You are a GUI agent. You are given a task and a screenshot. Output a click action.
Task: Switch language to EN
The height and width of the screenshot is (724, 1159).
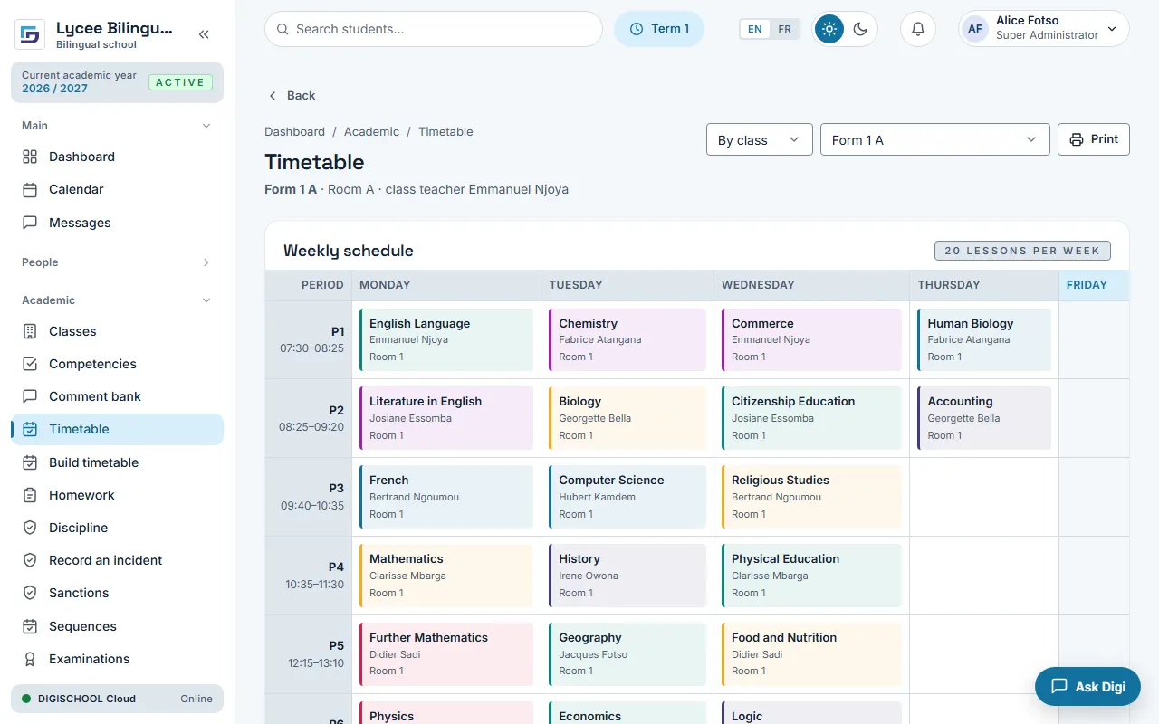(x=754, y=29)
